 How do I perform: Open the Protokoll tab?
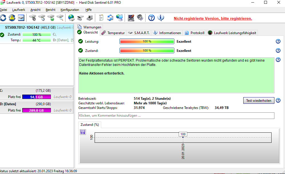pyautogui.click(x=194, y=33)
